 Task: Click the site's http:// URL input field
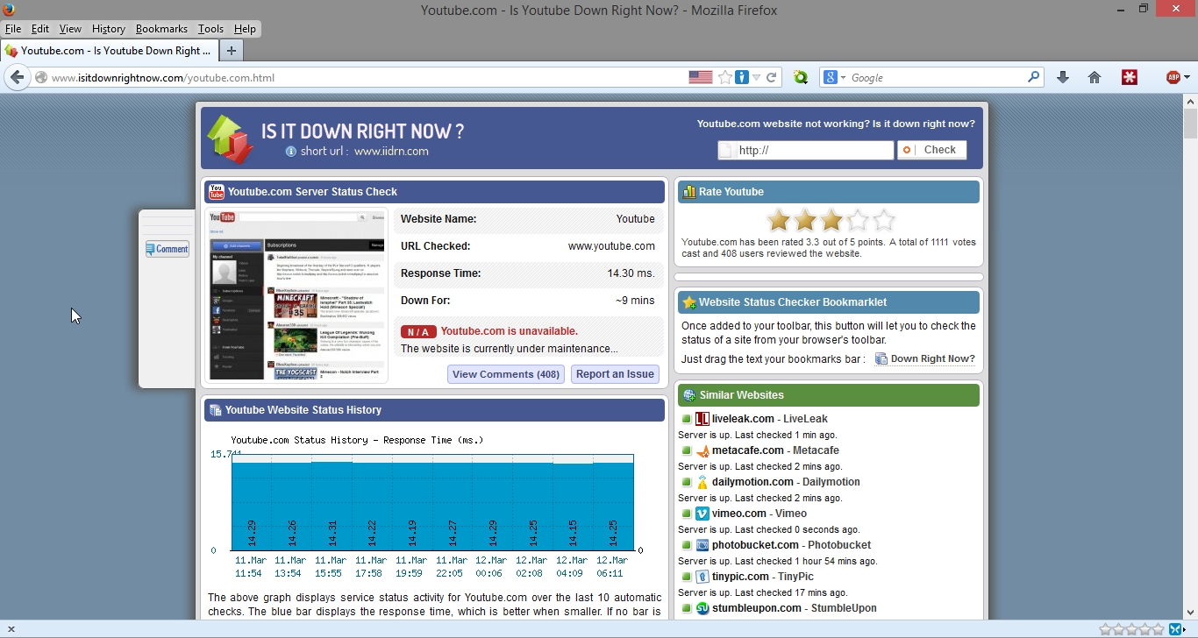click(x=806, y=150)
